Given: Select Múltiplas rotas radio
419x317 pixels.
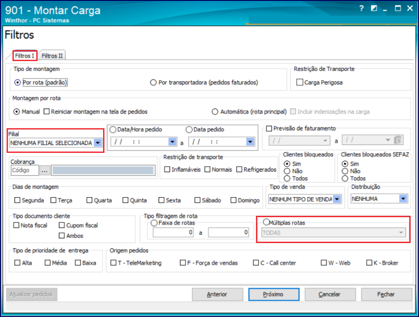Looking at the screenshot, I should point(266,222).
